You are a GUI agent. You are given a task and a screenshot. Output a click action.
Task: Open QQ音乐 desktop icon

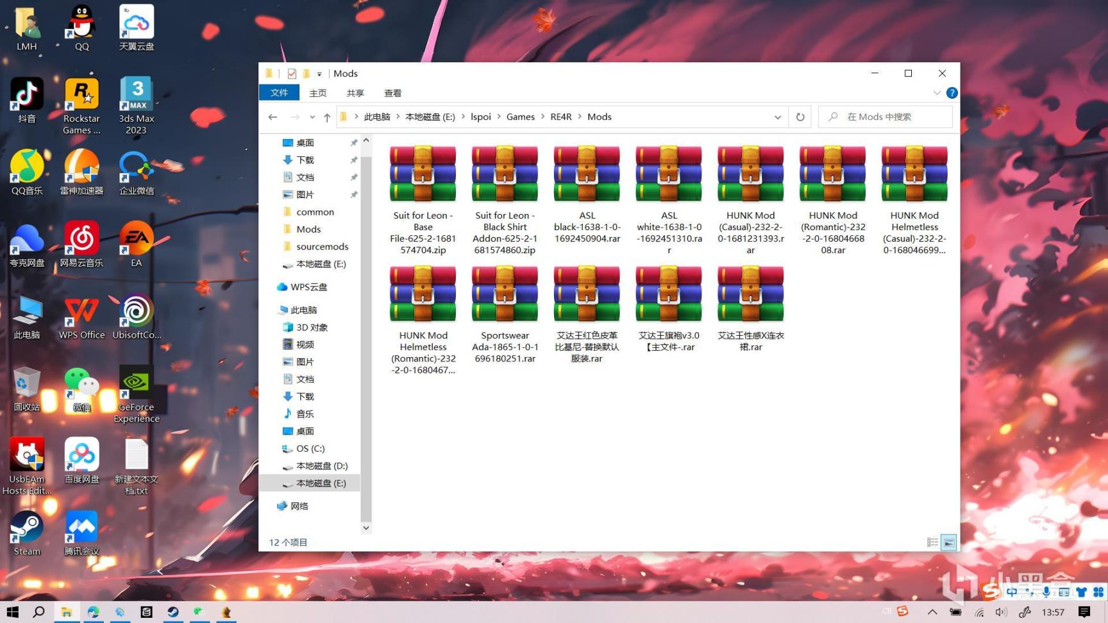tap(27, 172)
